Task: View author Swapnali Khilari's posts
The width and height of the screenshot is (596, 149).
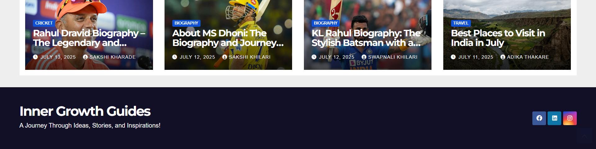Action: [393, 57]
